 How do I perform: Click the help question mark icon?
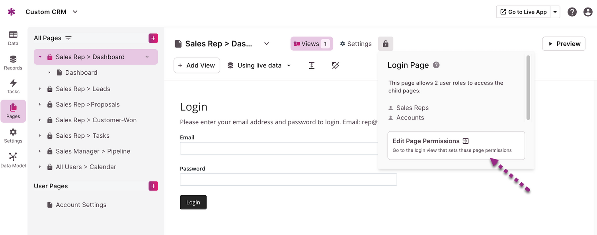tap(572, 12)
